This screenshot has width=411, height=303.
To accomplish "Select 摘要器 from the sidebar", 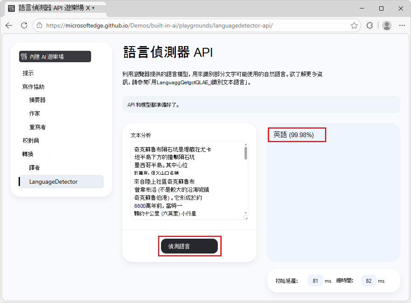I will [x=35, y=99].
